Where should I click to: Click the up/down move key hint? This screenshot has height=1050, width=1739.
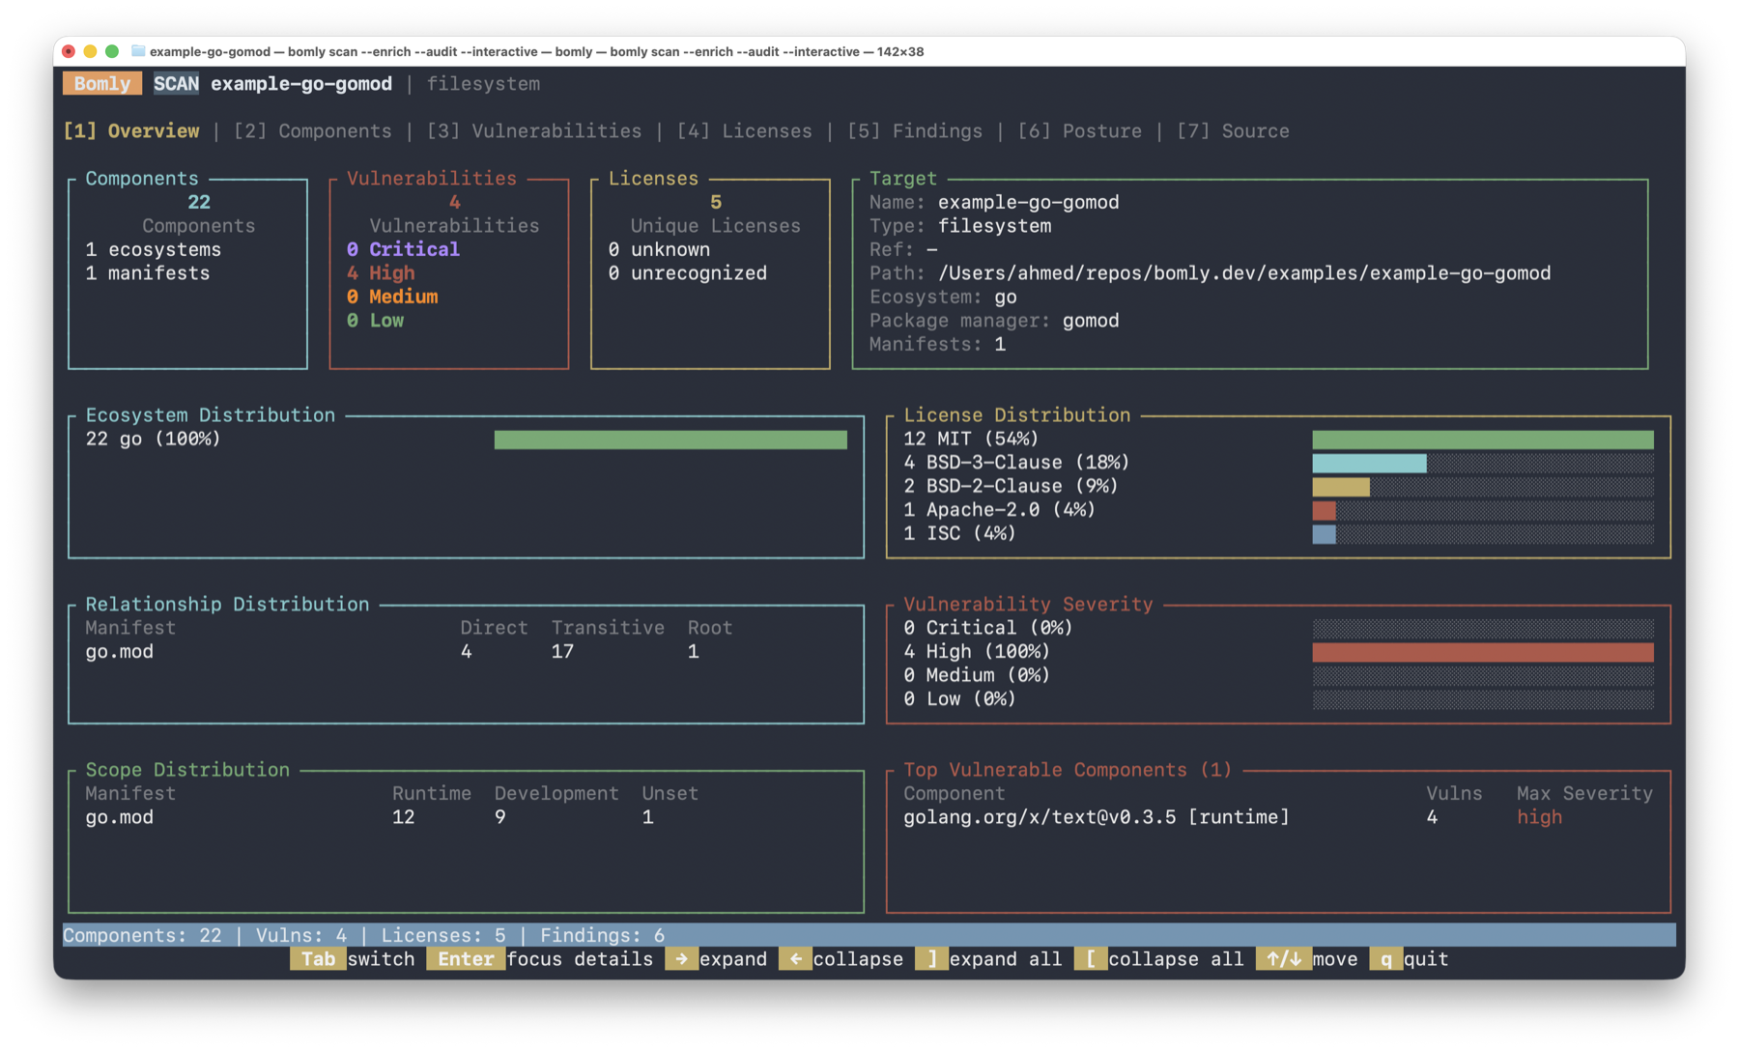[x=1284, y=958]
